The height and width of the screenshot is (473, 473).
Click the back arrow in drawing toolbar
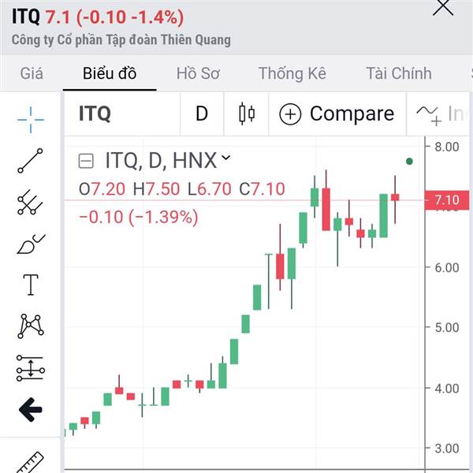[x=31, y=409]
